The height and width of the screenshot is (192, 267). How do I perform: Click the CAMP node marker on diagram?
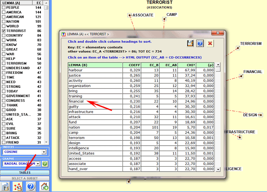click(x=164, y=19)
